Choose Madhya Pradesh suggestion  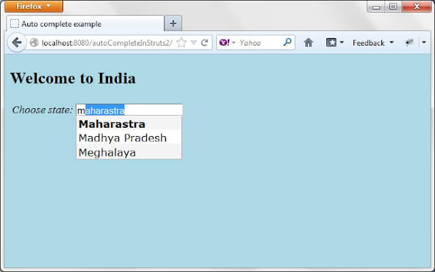[129, 138]
